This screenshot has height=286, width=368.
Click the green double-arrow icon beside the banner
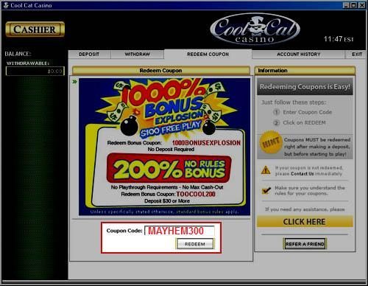coord(74,82)
